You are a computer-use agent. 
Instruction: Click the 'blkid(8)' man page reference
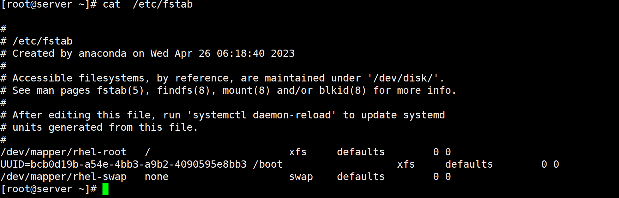[x=343, y=90]
